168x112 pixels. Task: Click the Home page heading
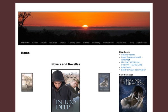pos(25,53)
